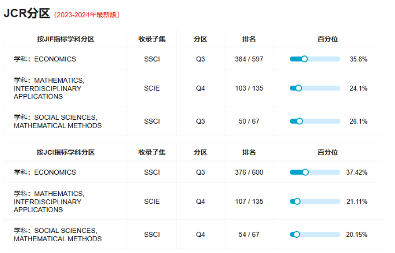Viewport: 395px width, 253px height.
Task: Click the 37.42% percentile slider handle
Action: click(x=305, y=172)
